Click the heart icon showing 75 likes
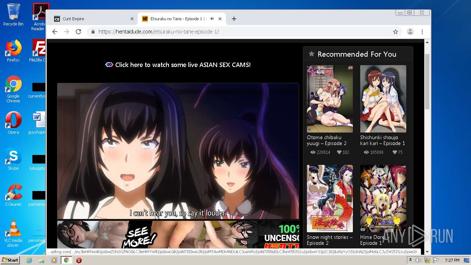471x265 pixels. tap(394, 152)
